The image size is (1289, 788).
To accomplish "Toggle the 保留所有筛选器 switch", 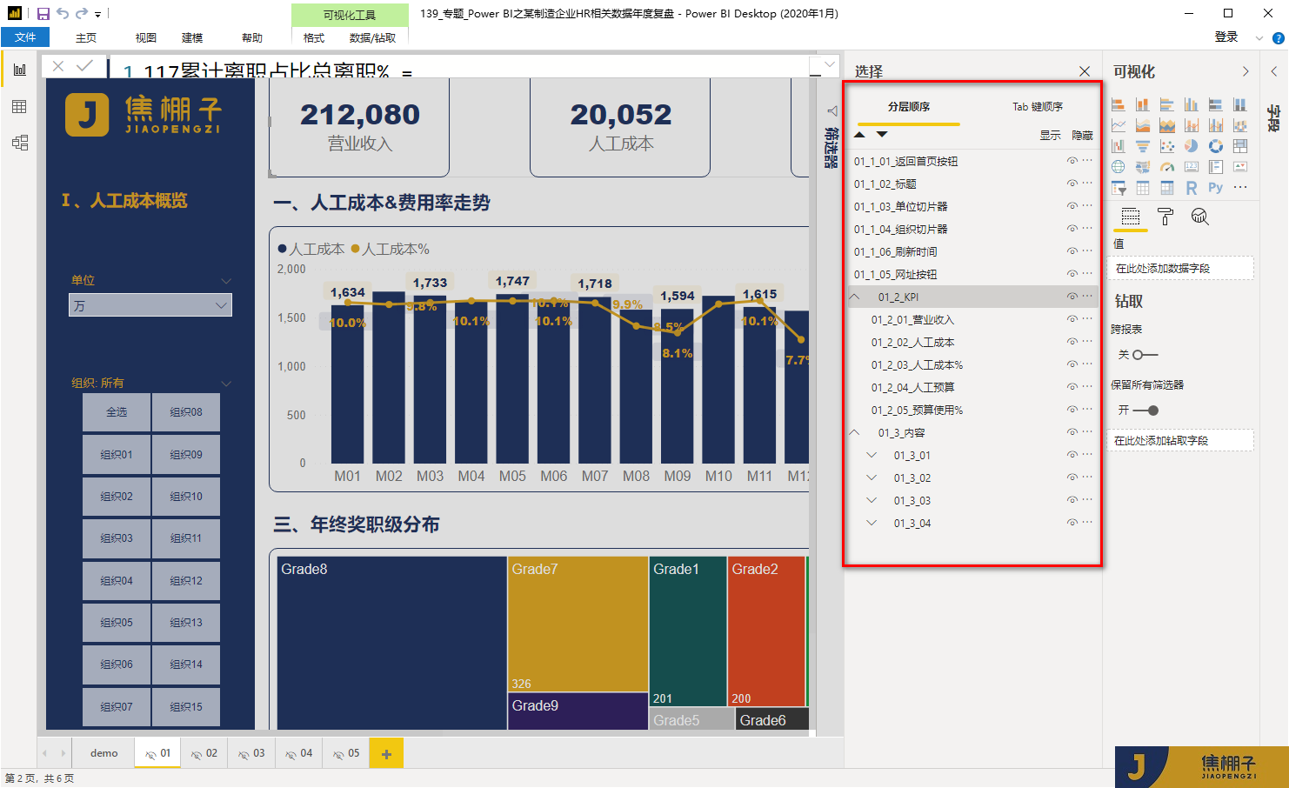I will pyautogui.click(x=1145, y=411).
